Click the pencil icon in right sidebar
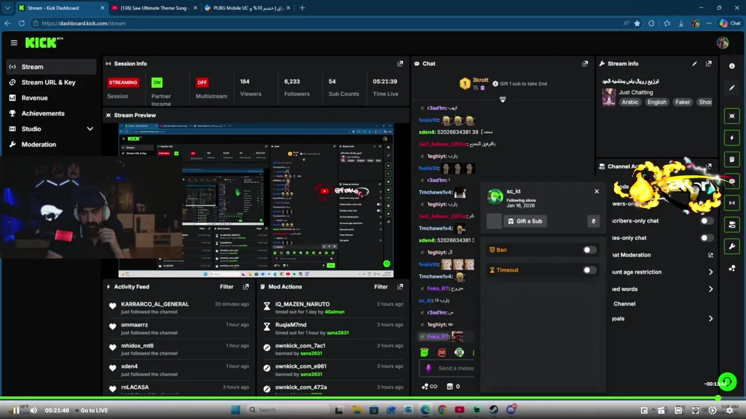Image resolution: width=746 pixels, height=419 pixels. click(x=732, y=88)
